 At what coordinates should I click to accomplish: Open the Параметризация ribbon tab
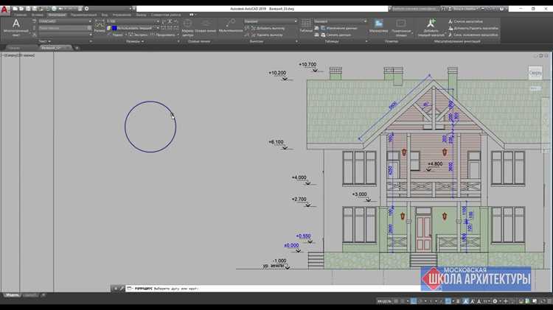[x=83, y=15]
